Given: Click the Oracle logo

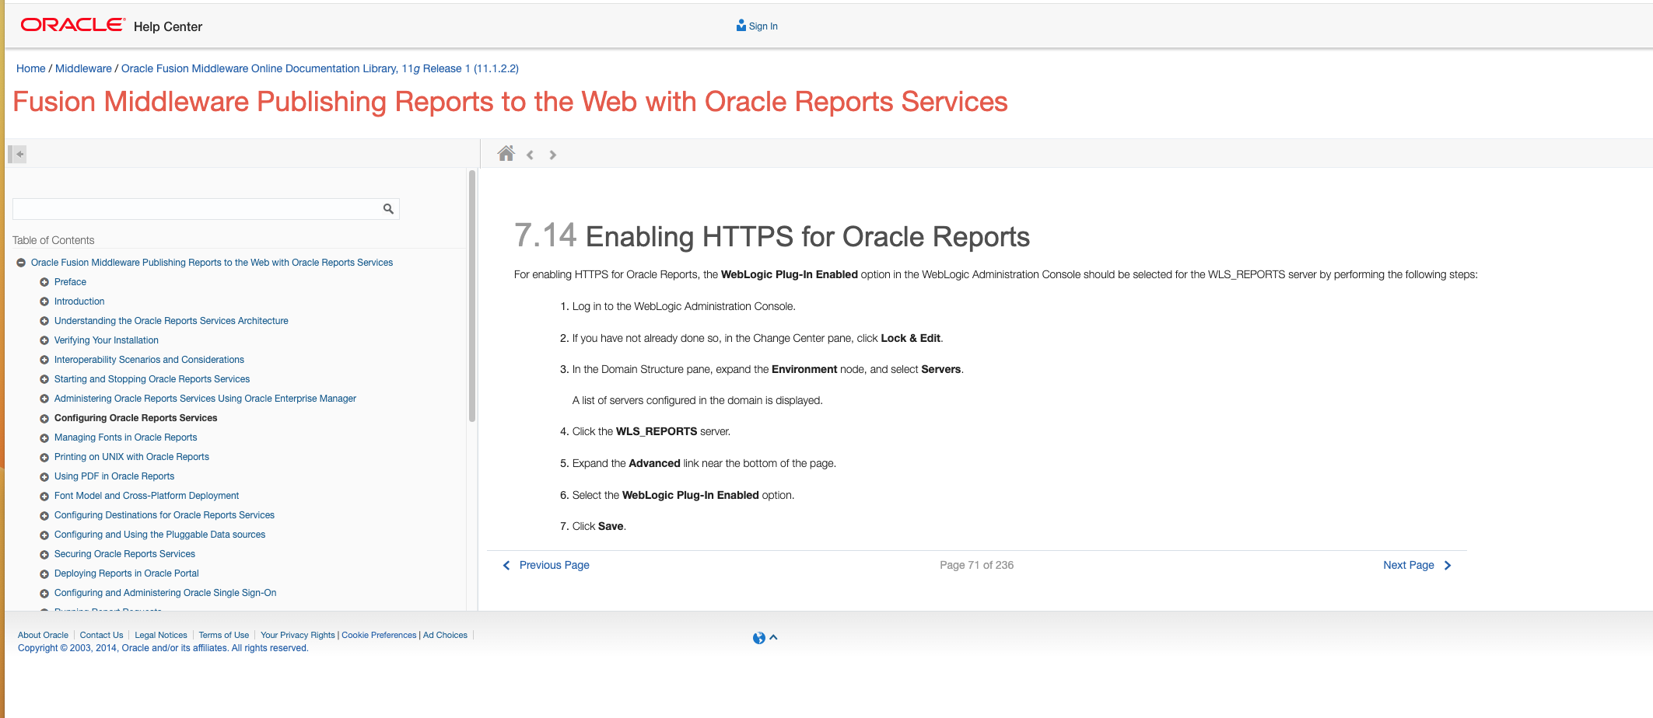Looking at the screenshot, I should 72,25.
